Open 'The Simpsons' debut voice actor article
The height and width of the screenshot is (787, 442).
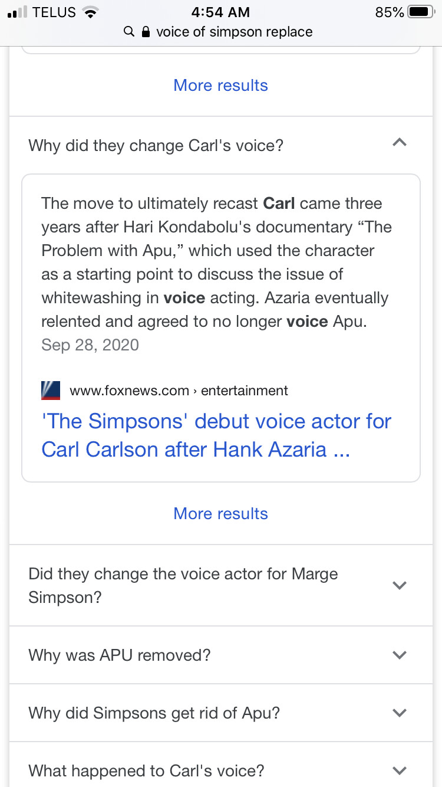click(216, 435)
